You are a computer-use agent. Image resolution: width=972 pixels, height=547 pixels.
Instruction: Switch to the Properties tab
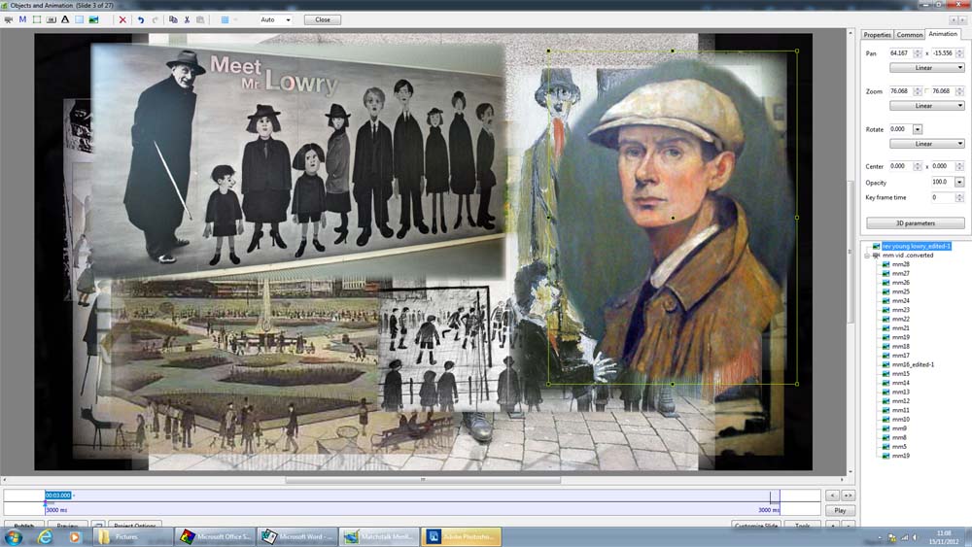(x=877, y=35)
